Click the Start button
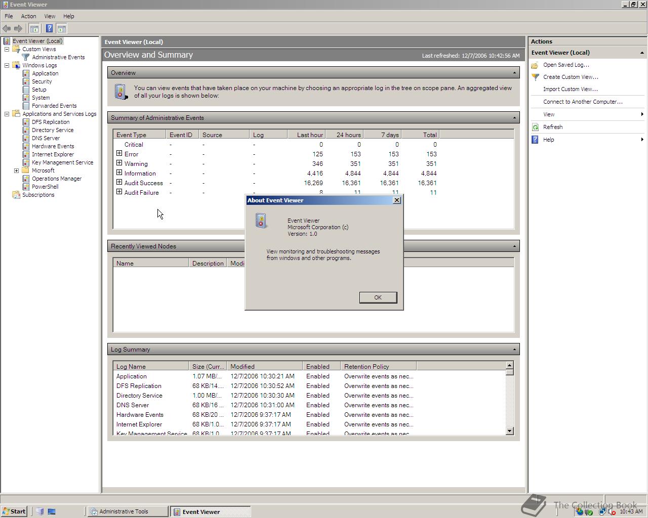This screenshot has height=518, width=648. [14, 511]
